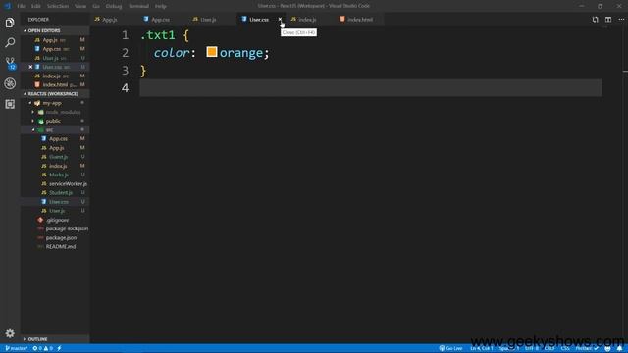Toggle the Prettier formatter status

(x=587, y=348)
